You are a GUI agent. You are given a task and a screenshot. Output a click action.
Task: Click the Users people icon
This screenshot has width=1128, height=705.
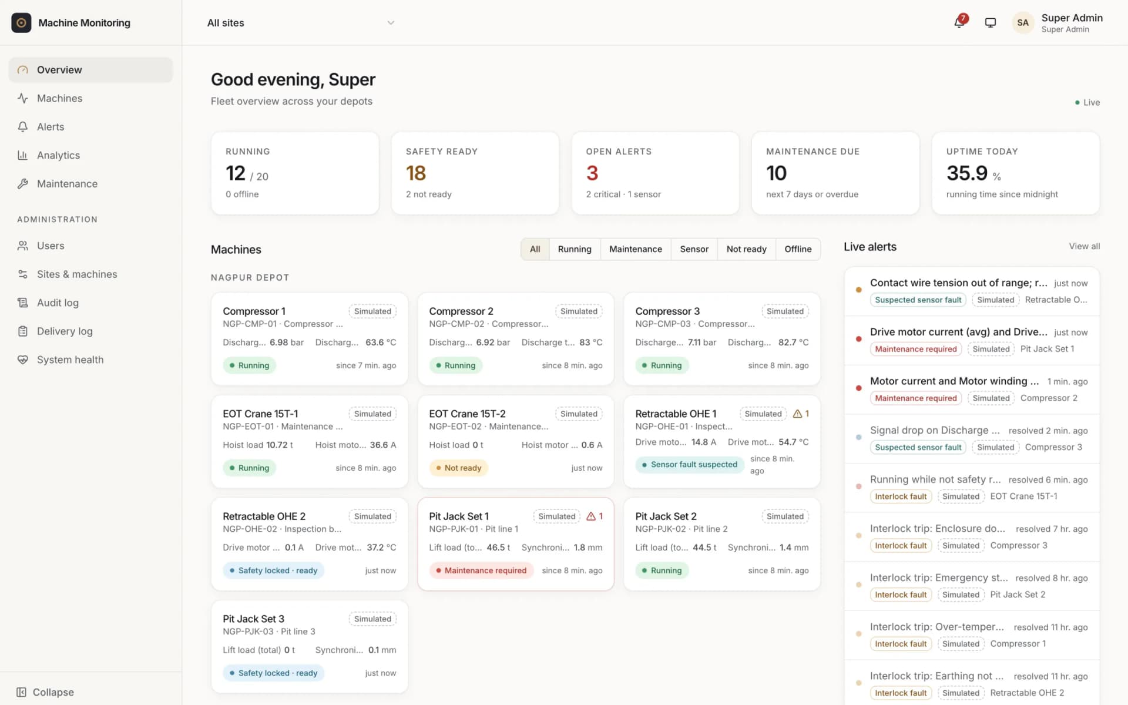[23, 246]
